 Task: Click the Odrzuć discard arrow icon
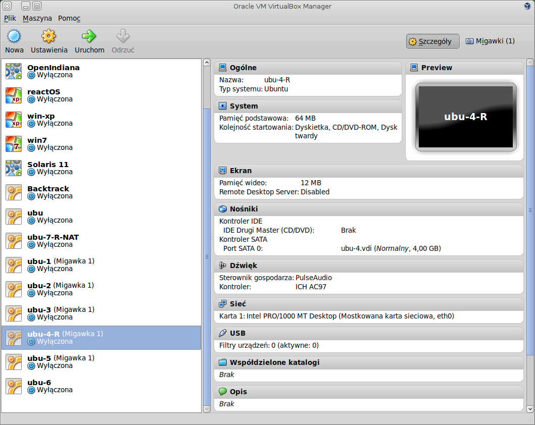123,37
